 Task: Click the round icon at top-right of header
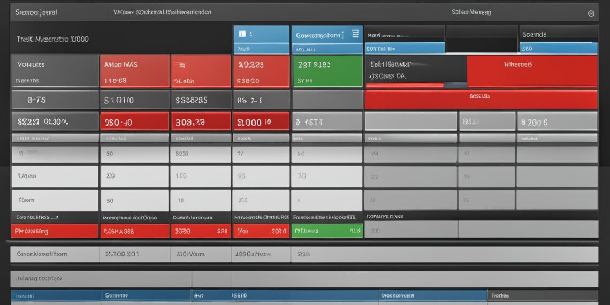[x=591, y=13]
